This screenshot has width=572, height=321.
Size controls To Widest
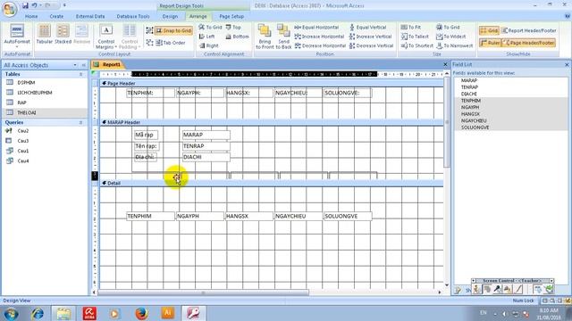click(x=450, y=37)
